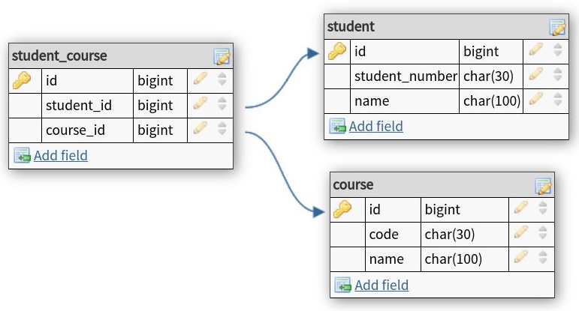Click pencil icon for course_id field

click(x=200, y=129)
